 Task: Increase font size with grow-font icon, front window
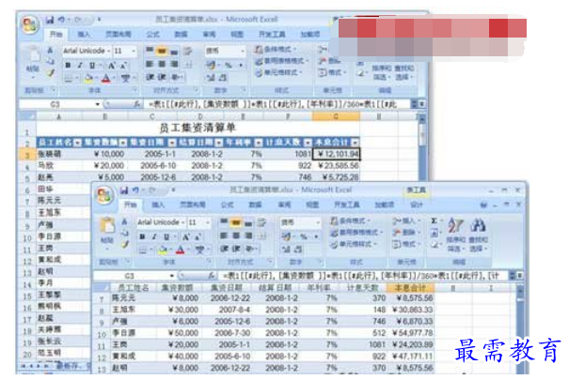tap(185, 237)
